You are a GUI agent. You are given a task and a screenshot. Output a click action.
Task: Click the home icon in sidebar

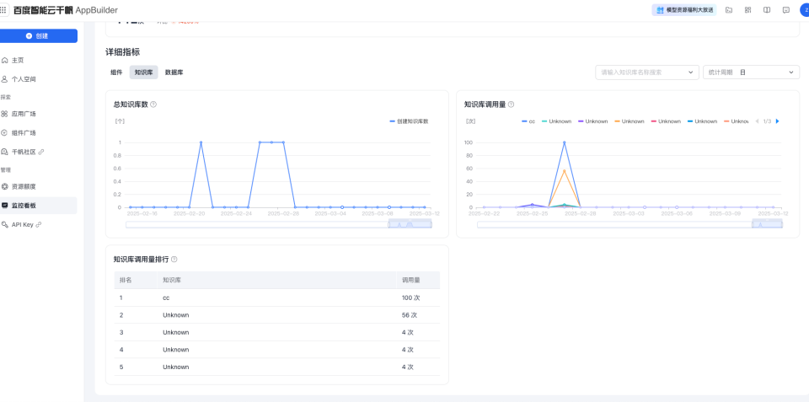(x=5, y=61)
